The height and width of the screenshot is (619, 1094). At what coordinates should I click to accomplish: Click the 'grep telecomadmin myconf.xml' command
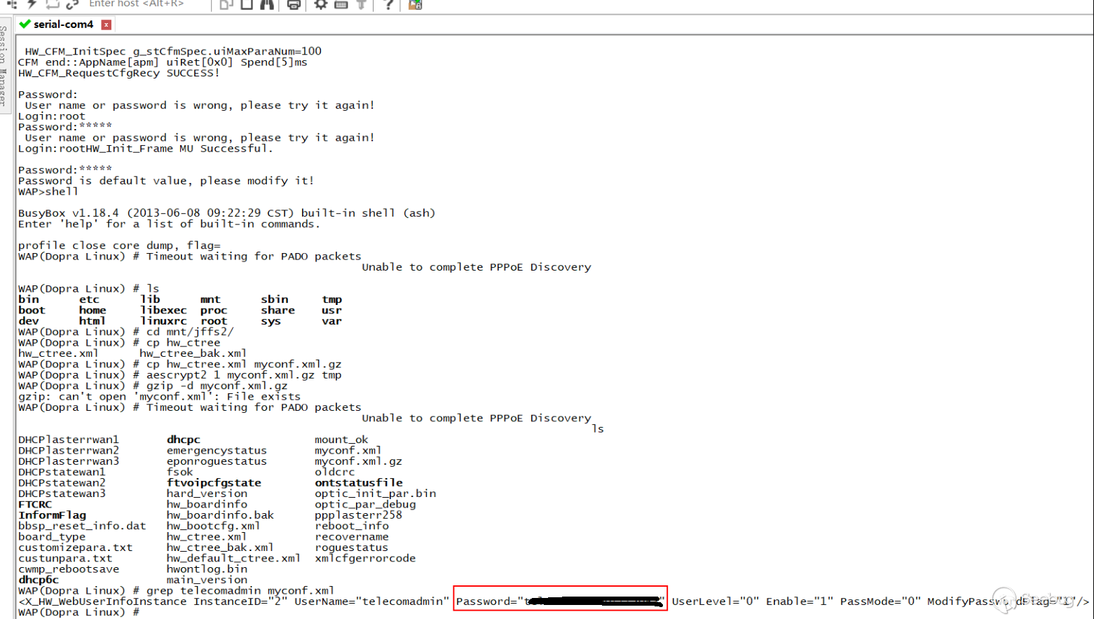240,591
